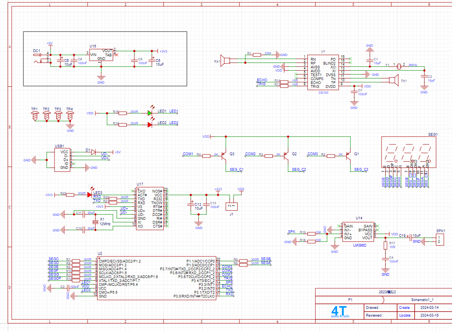Click transistor Q3 symbol

(224, 156)
